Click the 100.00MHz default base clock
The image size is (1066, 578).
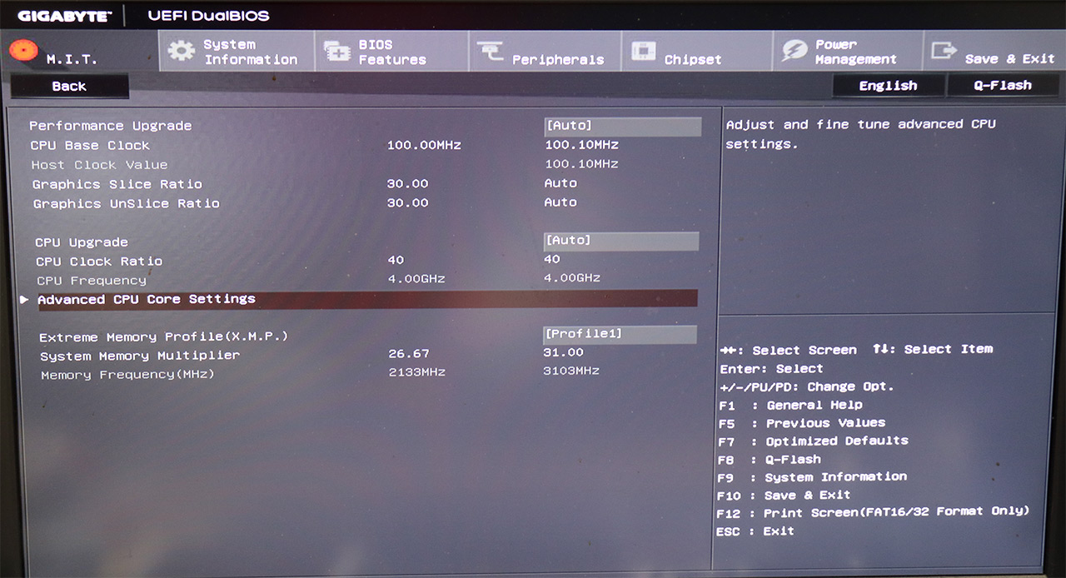point(424,145)
